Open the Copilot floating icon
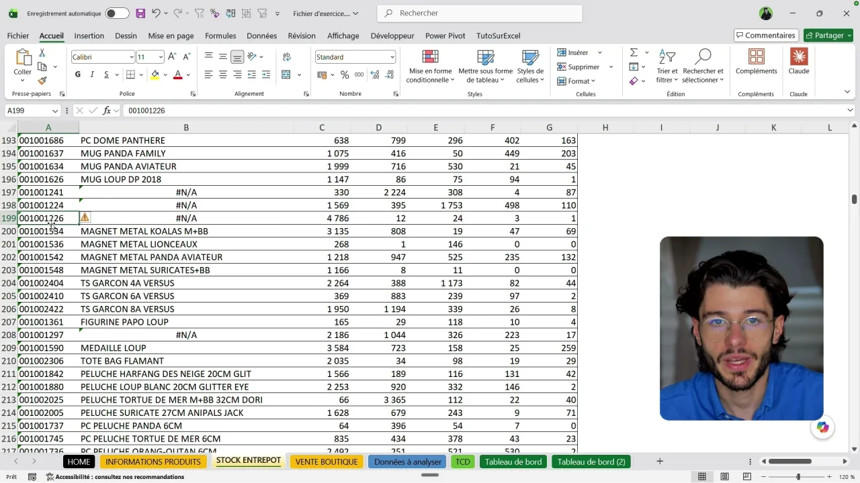The image size is (860, 483). point(823,427)
